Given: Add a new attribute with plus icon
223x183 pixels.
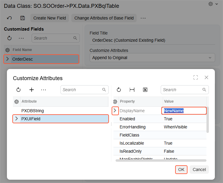Looking at the screenshot, I should (x=32, y=90).
